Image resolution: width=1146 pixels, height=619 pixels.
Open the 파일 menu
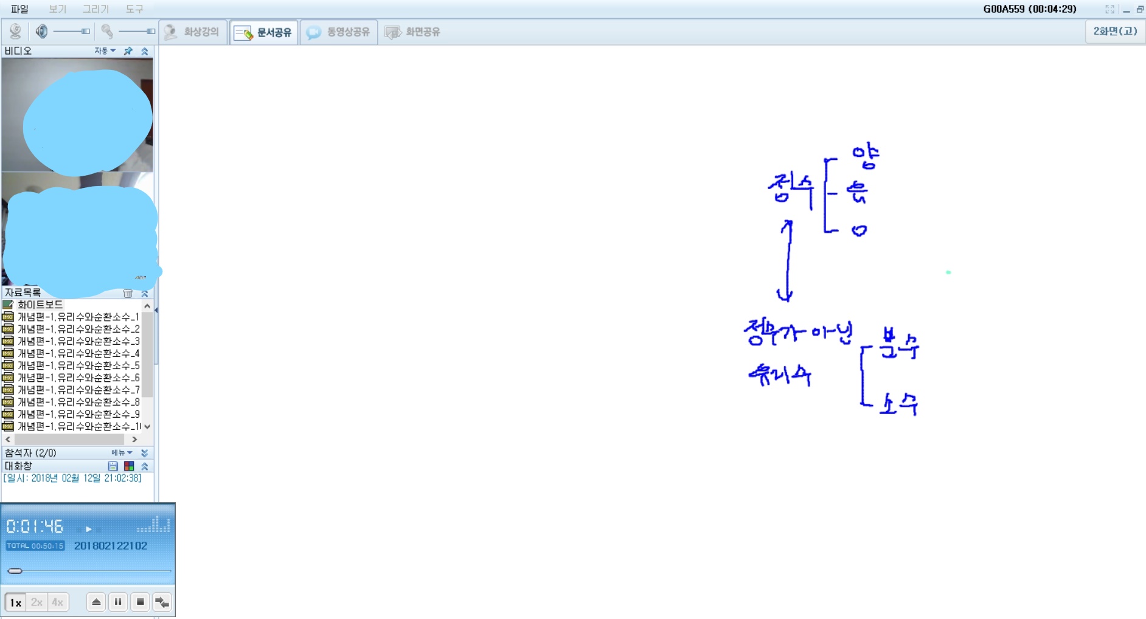(x=19, y=9)
